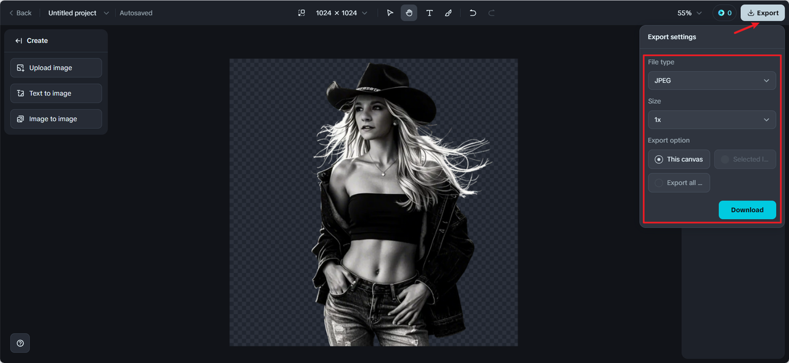Select the Export all option
Screen dimensions: 789x363
click(x=679, y=183)
